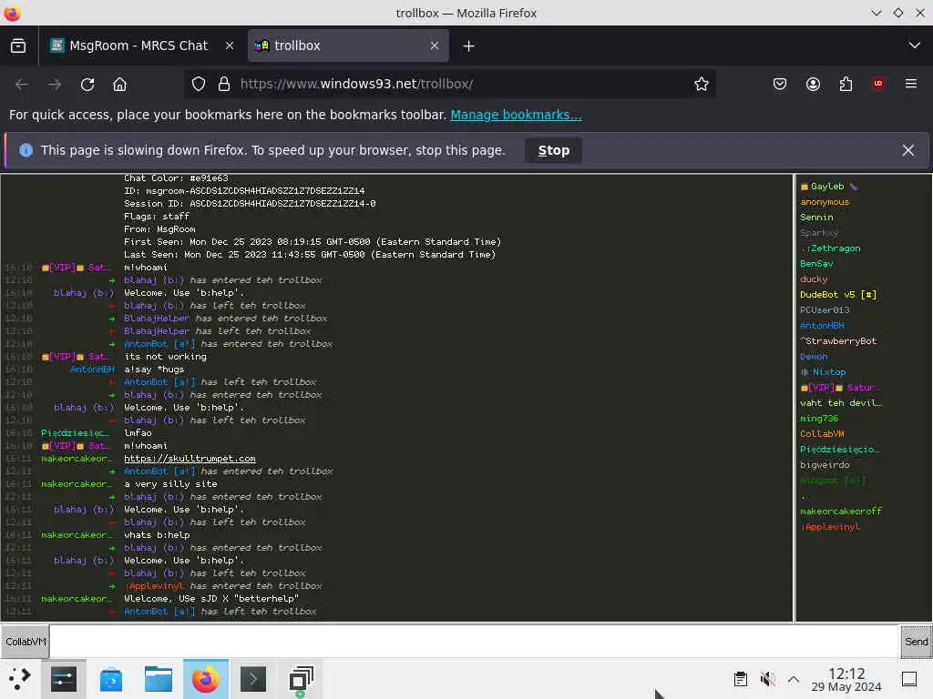
Task: Click 'a very silly site' message
Action: pyautogui.click(x=170, y=484)
